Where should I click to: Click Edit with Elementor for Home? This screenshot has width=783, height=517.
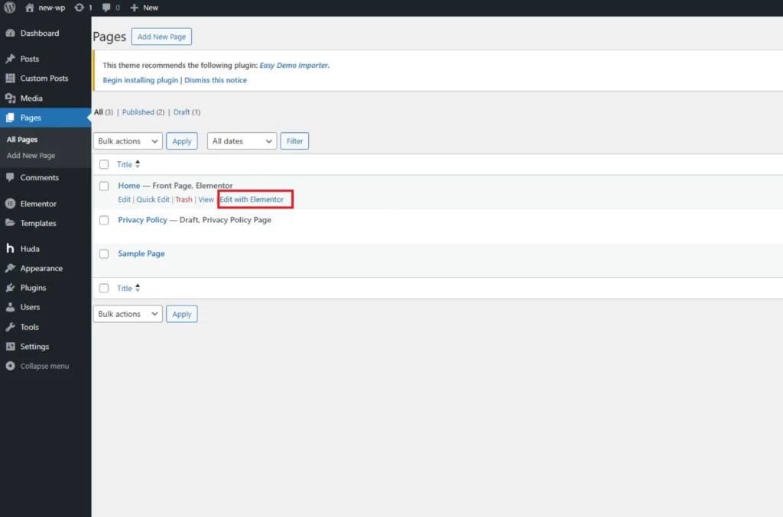[252, 199]
